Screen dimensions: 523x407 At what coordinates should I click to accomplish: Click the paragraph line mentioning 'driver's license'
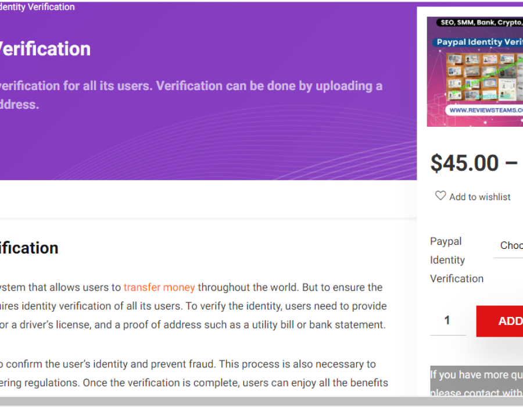coord(192,324)
